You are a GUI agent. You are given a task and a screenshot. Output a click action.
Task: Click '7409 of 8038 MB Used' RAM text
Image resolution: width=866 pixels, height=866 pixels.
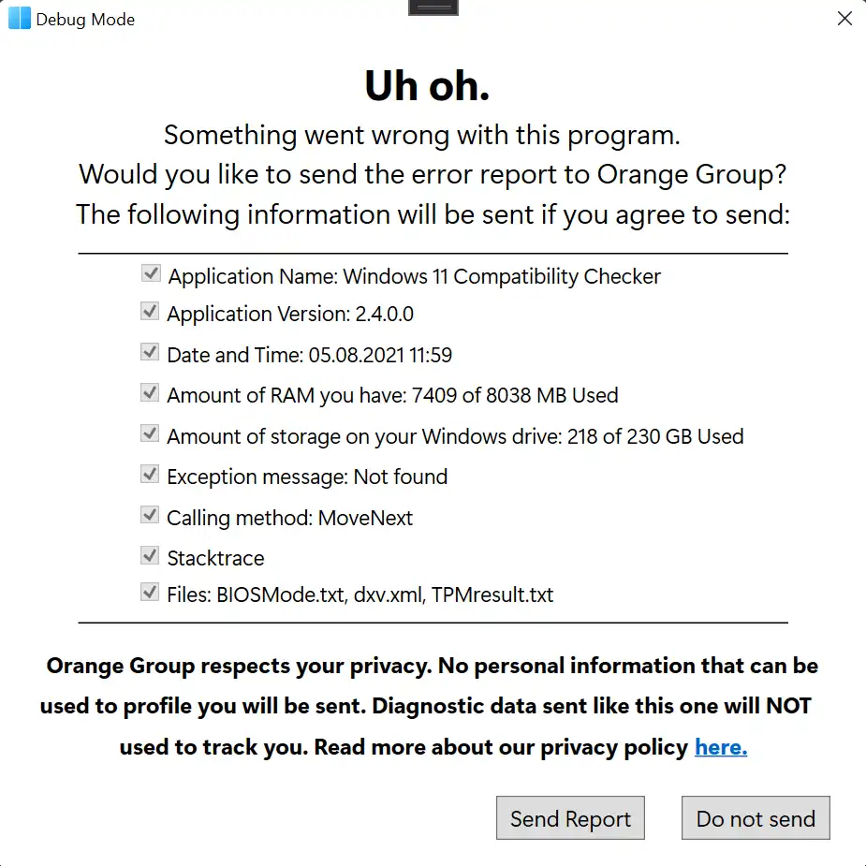515,395
